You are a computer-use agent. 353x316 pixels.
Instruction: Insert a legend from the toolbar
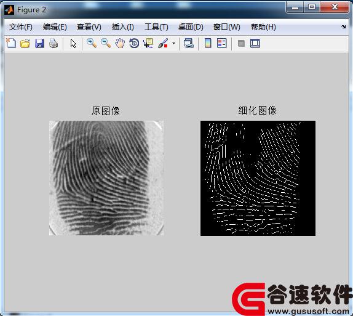click(x=222, y=43)
